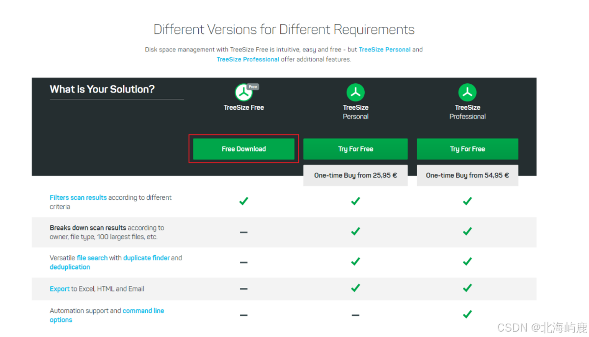Follow the file search link

[x=92, y=258]
